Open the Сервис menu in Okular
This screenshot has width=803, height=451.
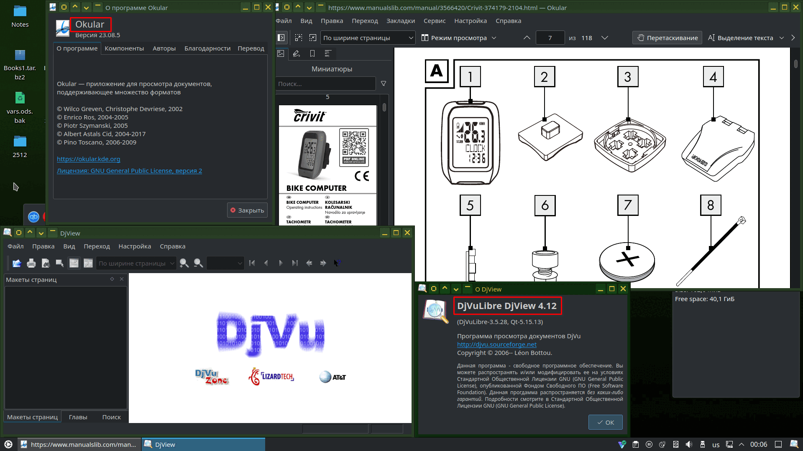(x=435, y=21)
